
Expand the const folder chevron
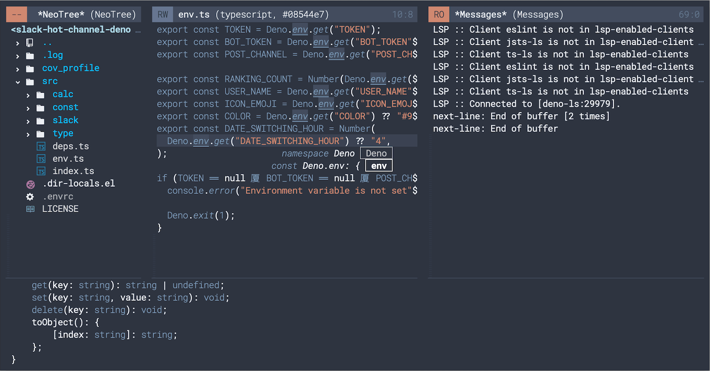coord(28,108)
